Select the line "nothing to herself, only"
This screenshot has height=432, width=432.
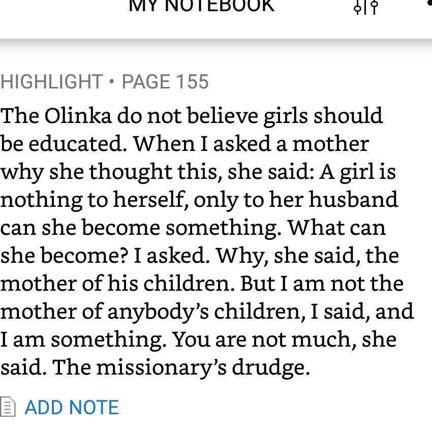point(199,200)
